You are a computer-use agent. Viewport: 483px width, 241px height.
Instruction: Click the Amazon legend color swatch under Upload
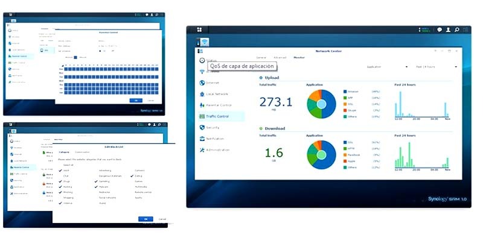(345, 92)
